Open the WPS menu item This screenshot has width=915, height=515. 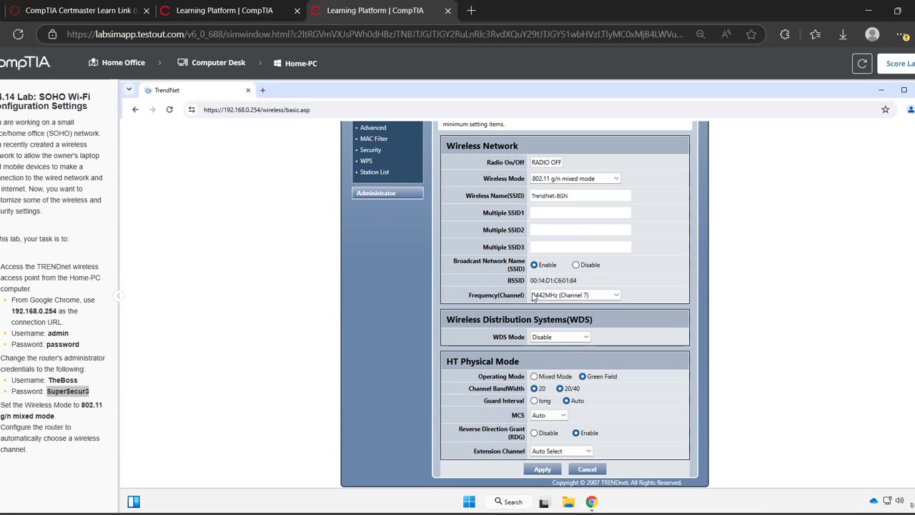click(366, 161)
